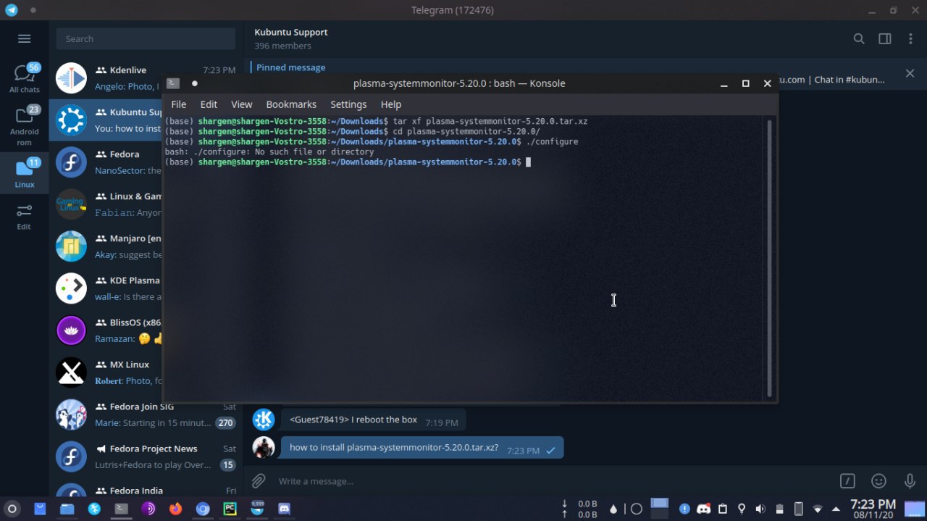Open Konsole File menu

click(179, 104)
